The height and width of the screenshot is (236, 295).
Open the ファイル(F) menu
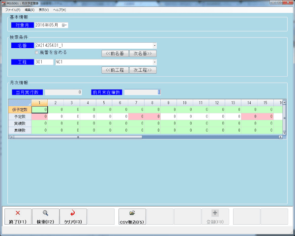coord(13,10)
